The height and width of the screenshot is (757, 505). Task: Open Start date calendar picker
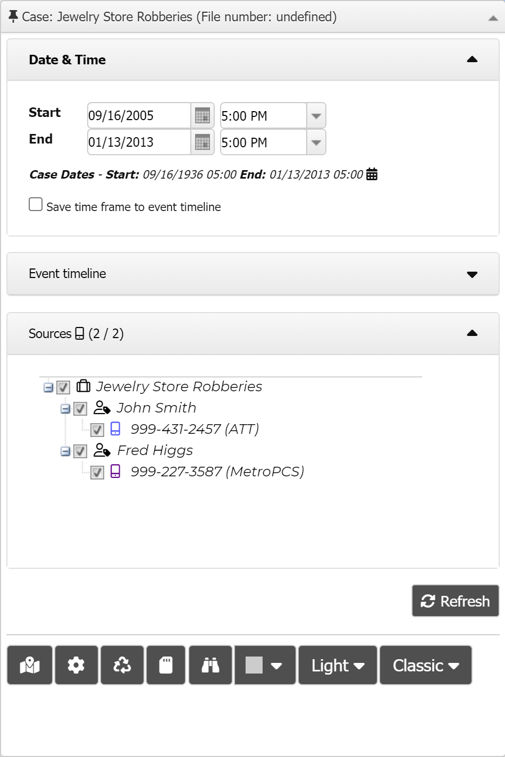203,115
